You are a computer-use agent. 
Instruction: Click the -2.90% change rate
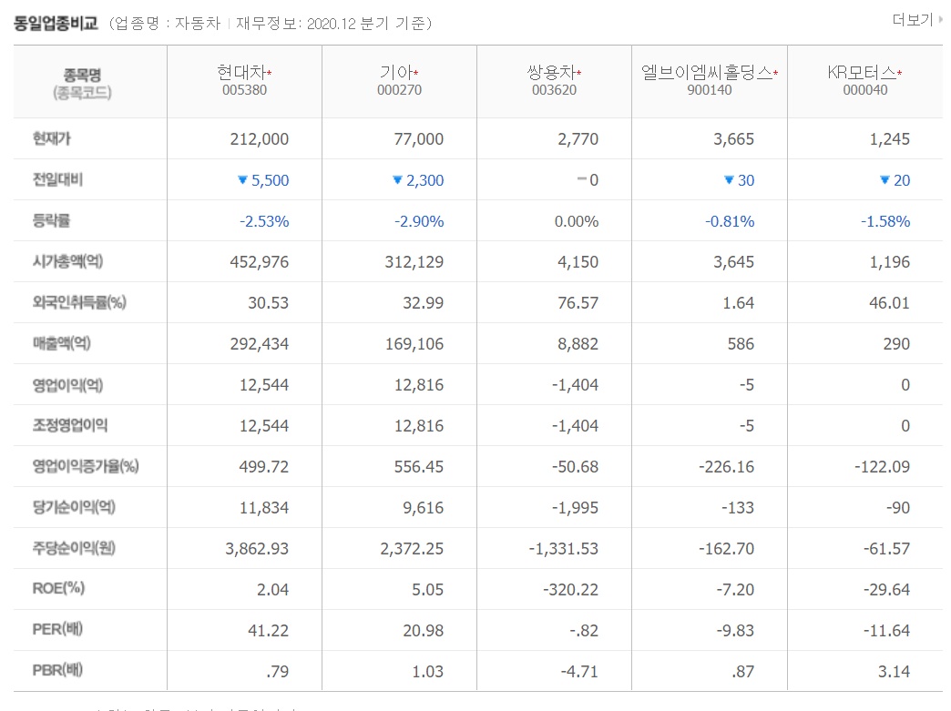click(x=419, y=221)
